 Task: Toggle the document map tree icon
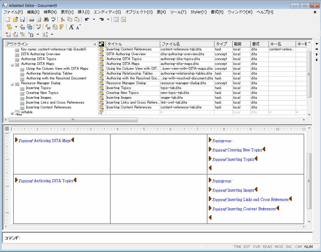pyautogui.click(x=123, y=19)
